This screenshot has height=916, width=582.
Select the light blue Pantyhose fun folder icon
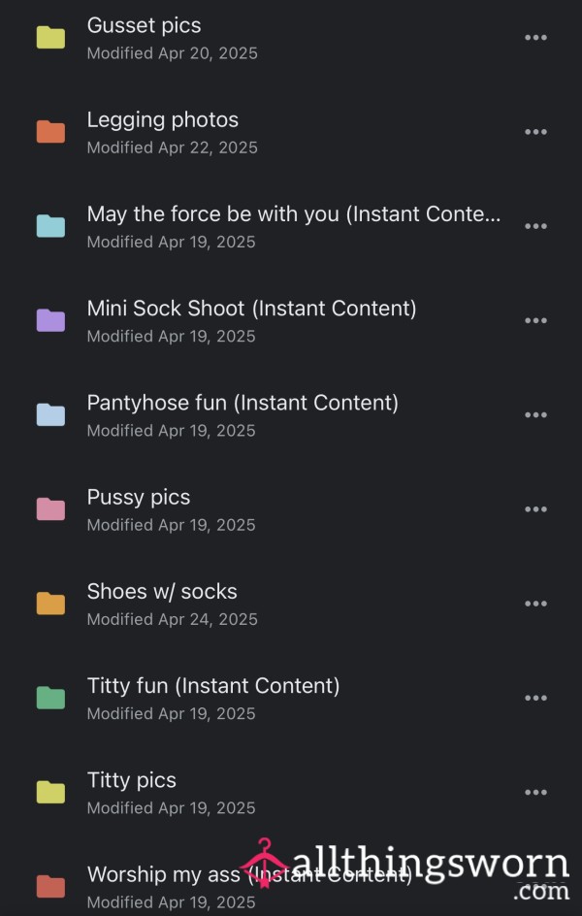[50, 414]
